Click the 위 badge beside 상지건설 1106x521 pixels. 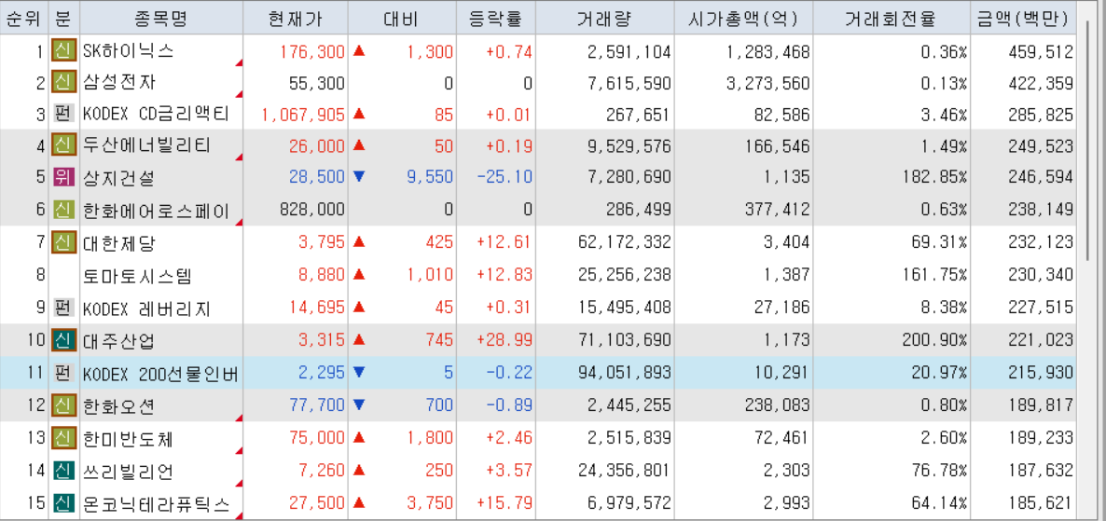point(64,177)
